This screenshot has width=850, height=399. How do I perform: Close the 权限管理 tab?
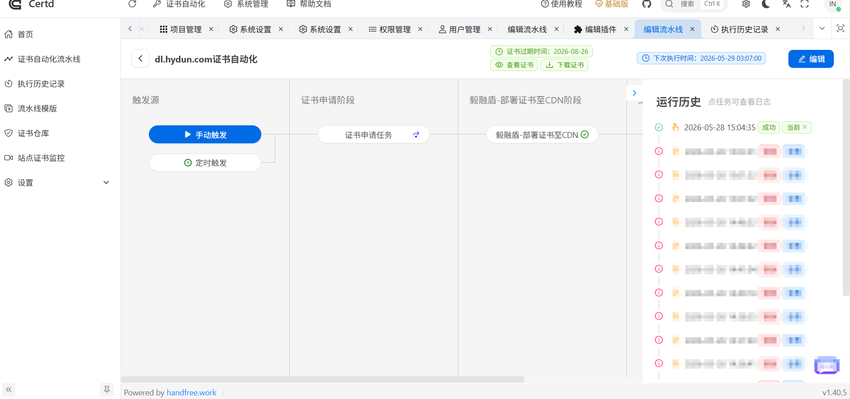coord(421,29)
